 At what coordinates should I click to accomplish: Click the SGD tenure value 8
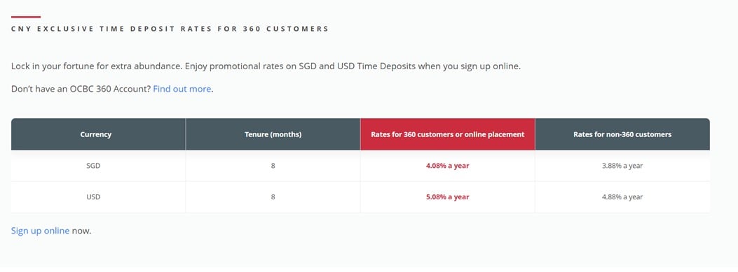[x=273, y=166]
